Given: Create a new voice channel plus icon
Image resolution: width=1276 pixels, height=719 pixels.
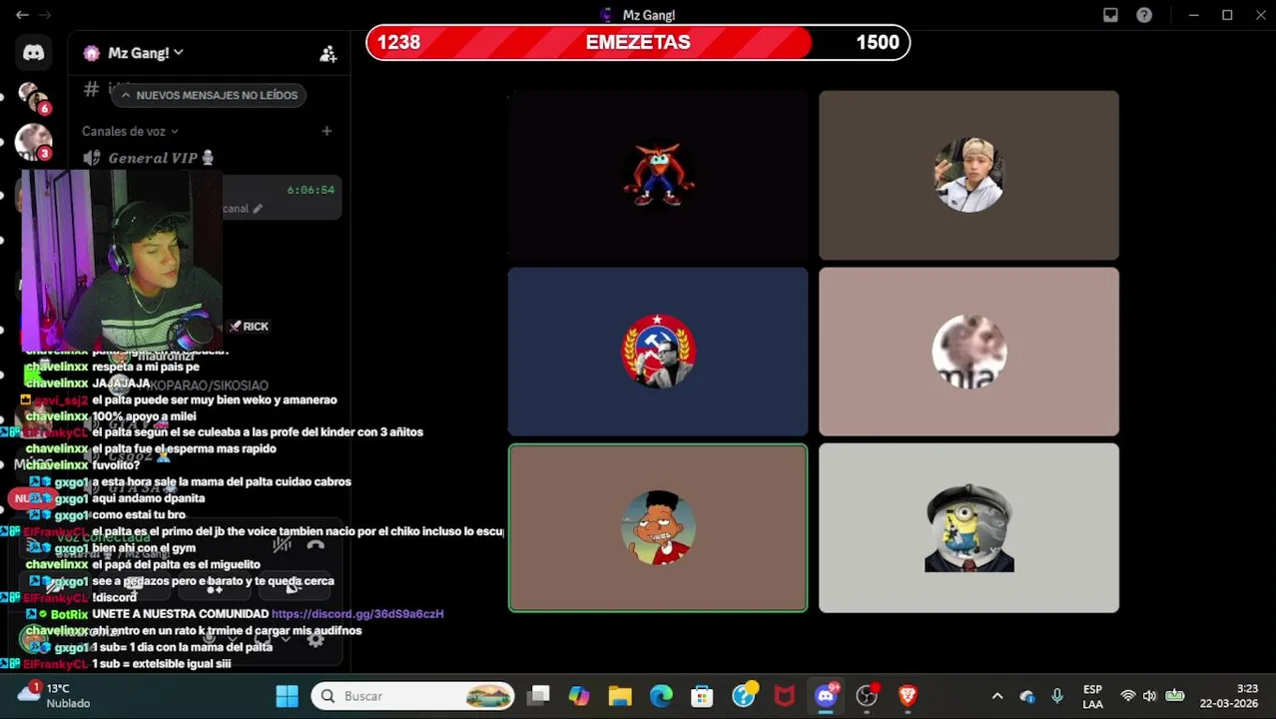Looking at the screenshot, I should pyautogui.click(x=326, y=131).
